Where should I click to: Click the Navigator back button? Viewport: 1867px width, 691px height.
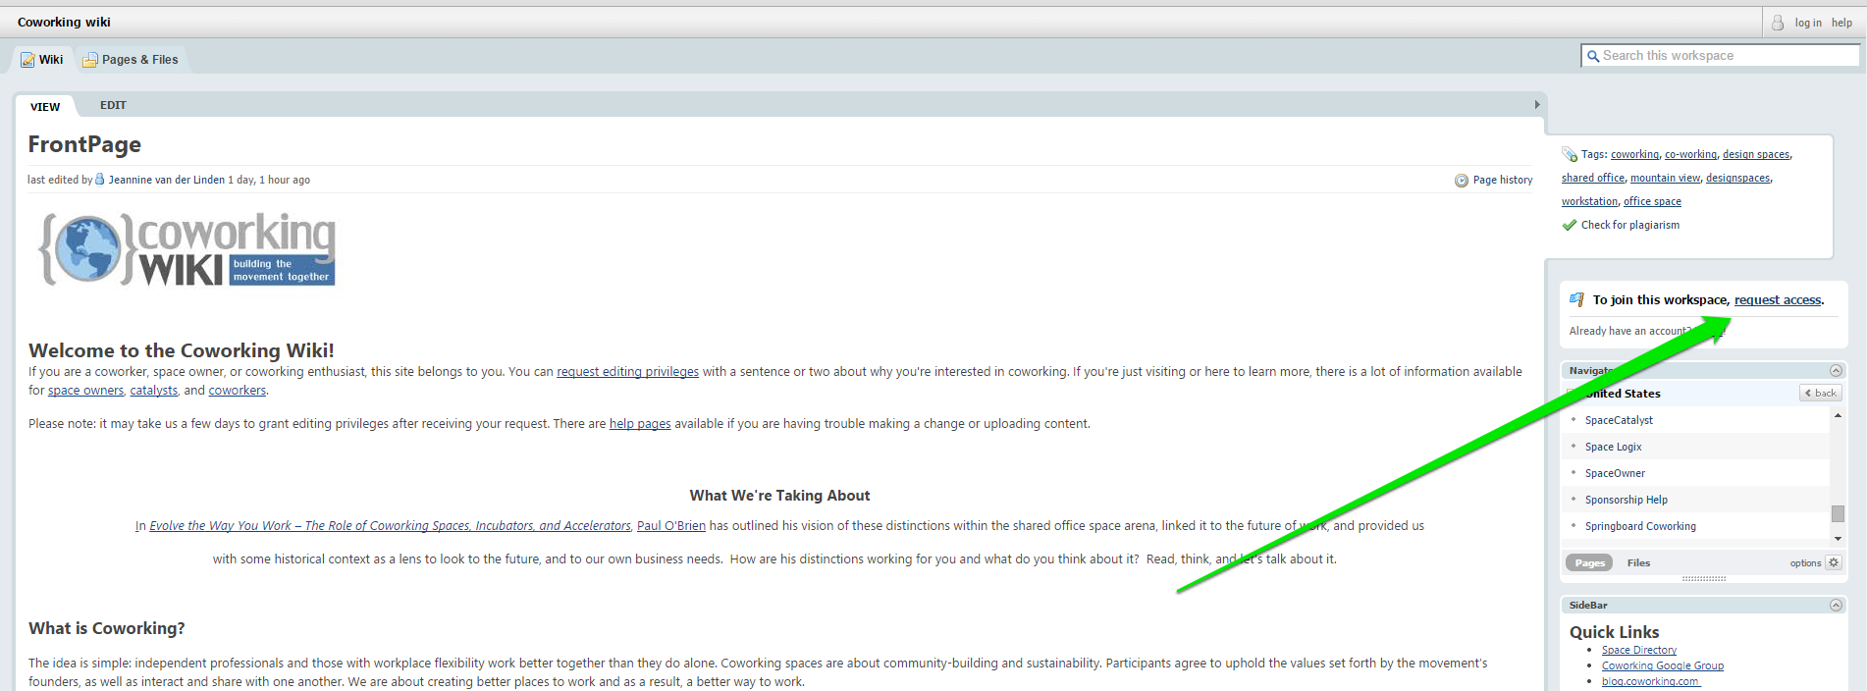pyautogui.click(x=1820, y=393)
